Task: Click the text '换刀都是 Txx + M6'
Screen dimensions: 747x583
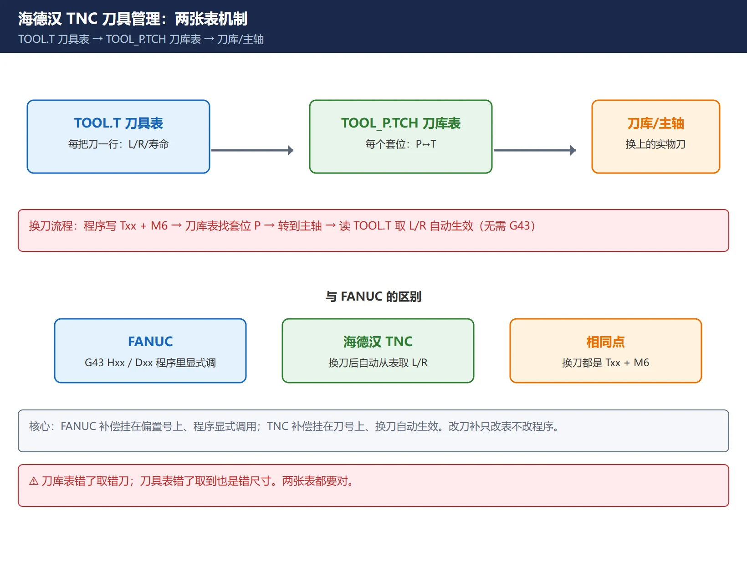Action: pos(606,363)
